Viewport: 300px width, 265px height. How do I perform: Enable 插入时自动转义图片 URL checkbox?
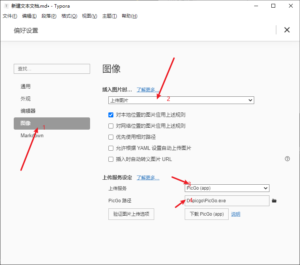[111, 159]
